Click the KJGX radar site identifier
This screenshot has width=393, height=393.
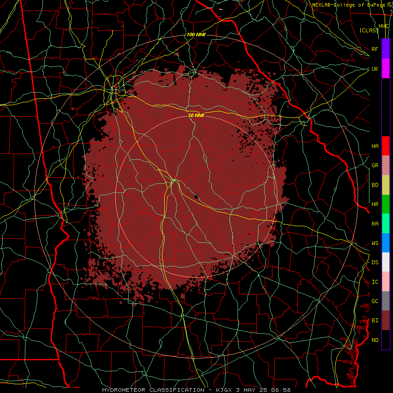pyautogui.click(x=225, y=390)
